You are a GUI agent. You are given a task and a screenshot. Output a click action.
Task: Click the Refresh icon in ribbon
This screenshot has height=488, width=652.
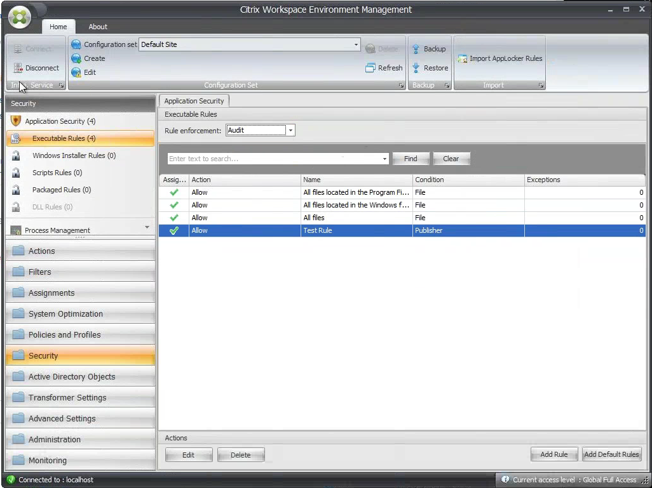tap(370, 68)
